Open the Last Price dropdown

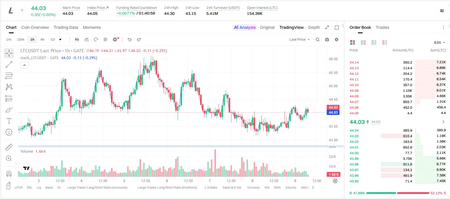pos(299,40)
